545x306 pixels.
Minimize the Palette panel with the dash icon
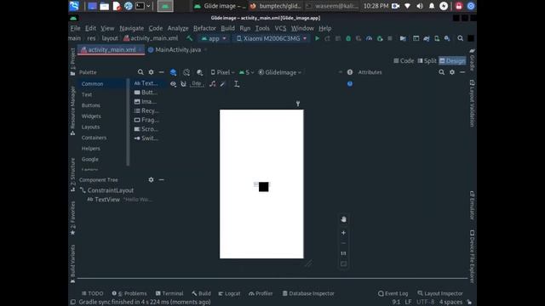(x=161, y=72)
